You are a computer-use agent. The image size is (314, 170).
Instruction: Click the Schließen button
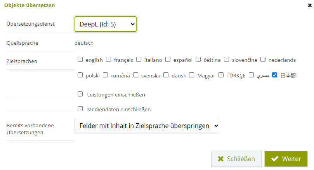click(x=236, y=159)
